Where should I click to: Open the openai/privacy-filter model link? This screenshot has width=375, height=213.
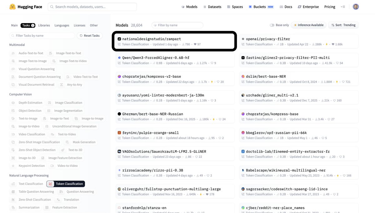click(x=268, y=39)
